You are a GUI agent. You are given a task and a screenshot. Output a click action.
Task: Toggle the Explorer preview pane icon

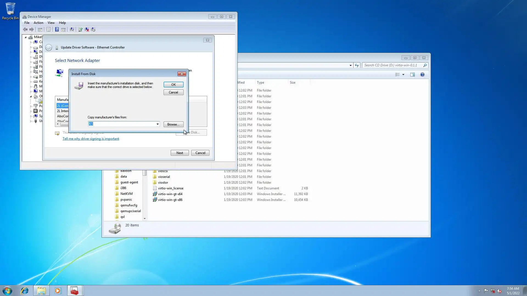pyautogui.click(x=412, y=75)
